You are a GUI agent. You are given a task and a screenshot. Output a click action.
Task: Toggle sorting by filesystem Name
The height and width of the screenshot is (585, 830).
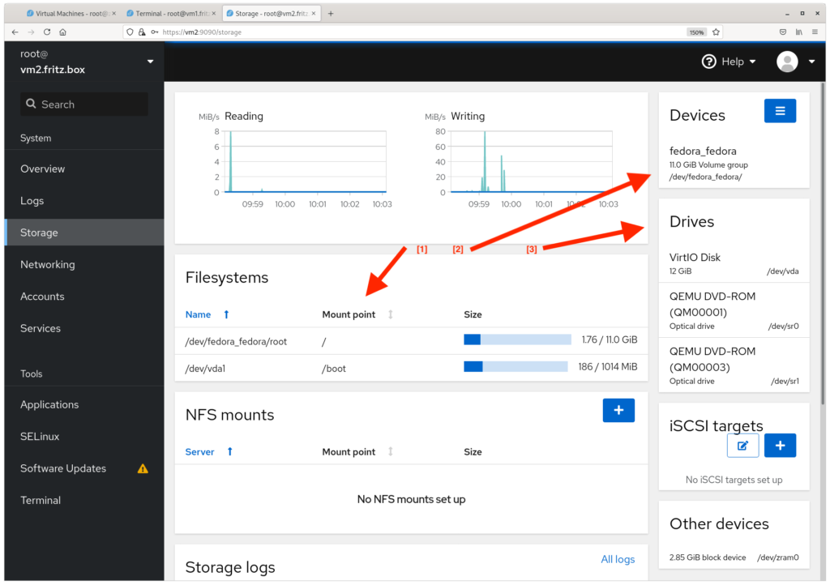click(199, 314)
